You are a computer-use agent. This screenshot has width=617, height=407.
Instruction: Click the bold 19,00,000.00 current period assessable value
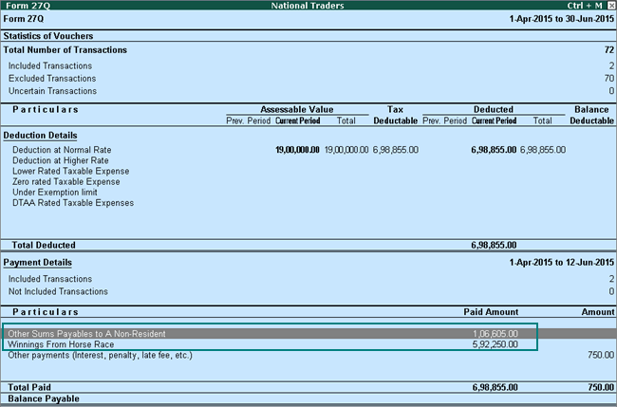pos(297,150)
